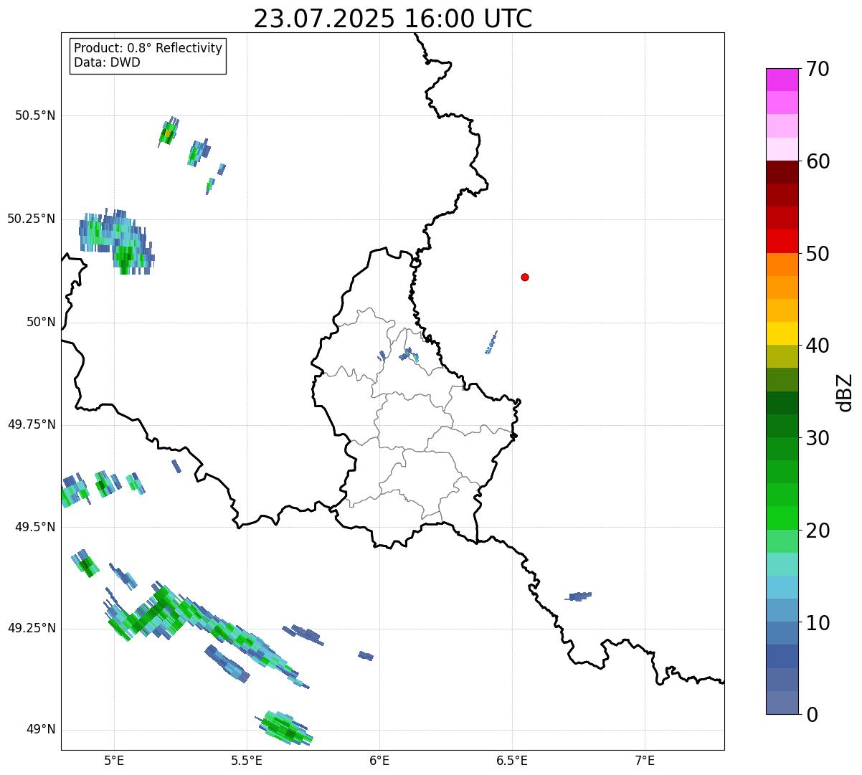Click the 5.5°E longitude label

click(x=247, y=760)
